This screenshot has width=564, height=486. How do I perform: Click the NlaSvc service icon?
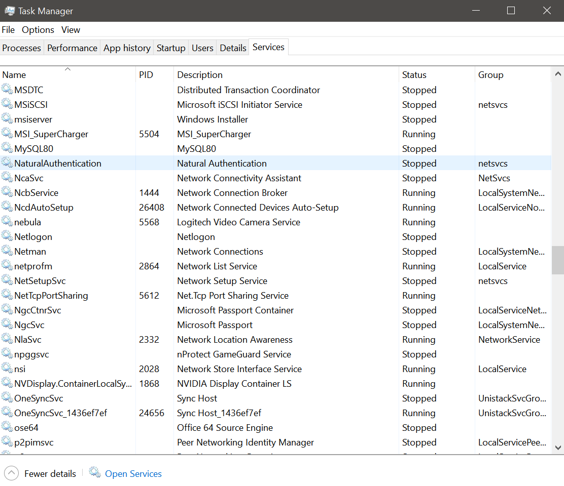pyautogui.click(x=7, y=339)
